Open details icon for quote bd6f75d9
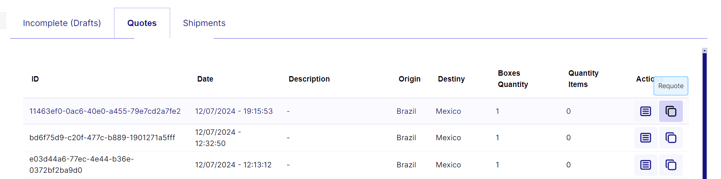This screenshot has height=179, width=721. 645,138
